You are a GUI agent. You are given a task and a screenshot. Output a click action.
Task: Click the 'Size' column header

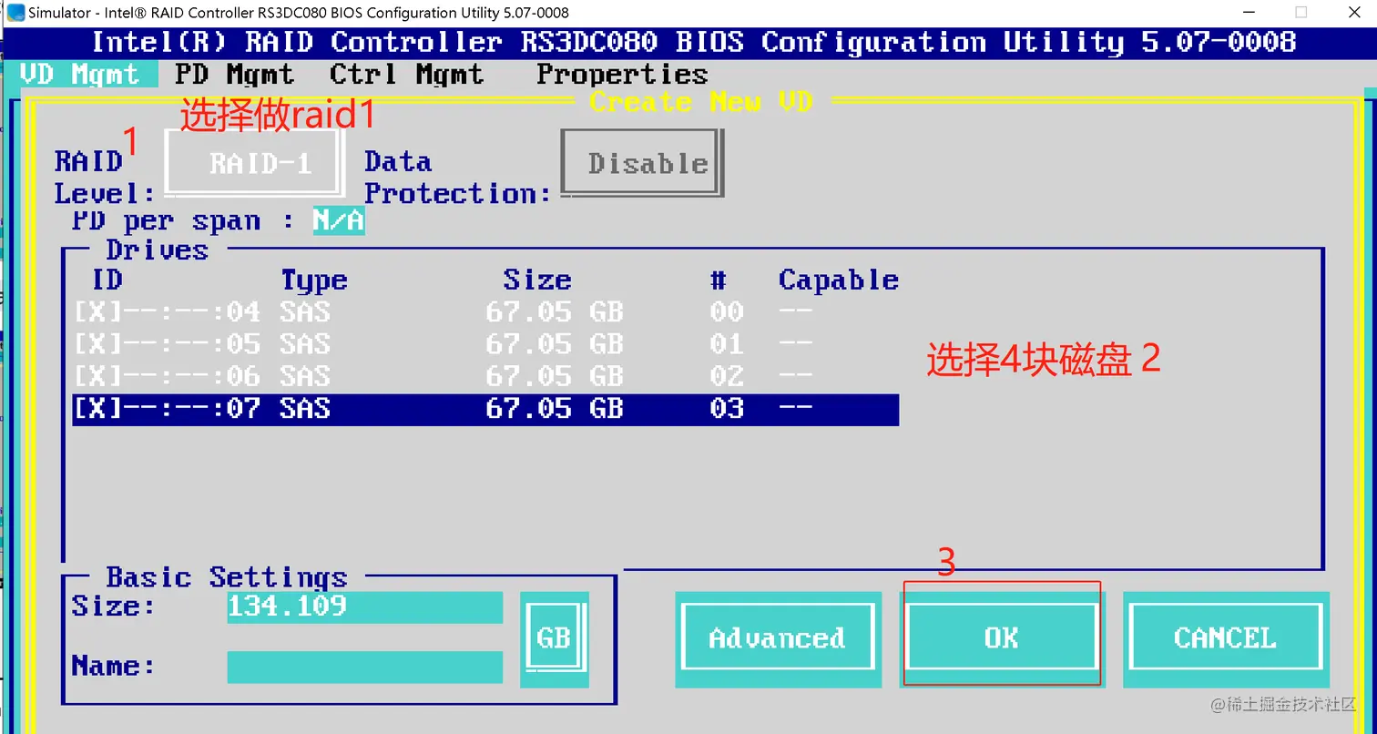537,280
